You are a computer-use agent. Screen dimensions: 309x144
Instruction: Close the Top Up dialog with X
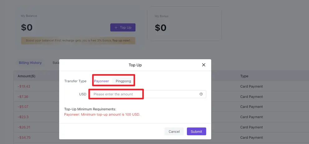pyautogui.click(x=204, y=65)
